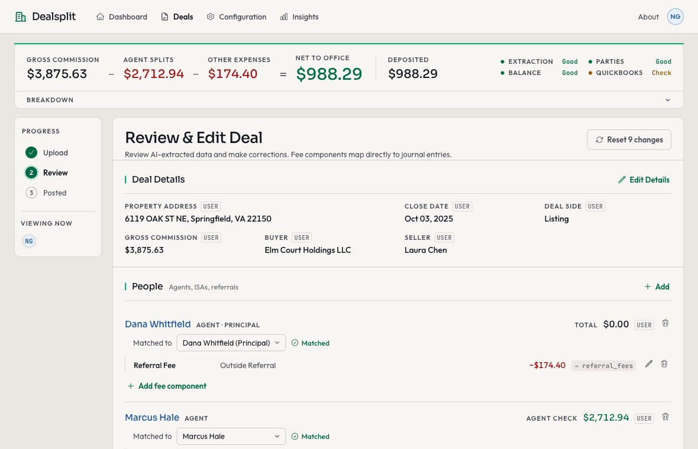
Task: Select the Posted step number 3
Action: tap(31, 193)
